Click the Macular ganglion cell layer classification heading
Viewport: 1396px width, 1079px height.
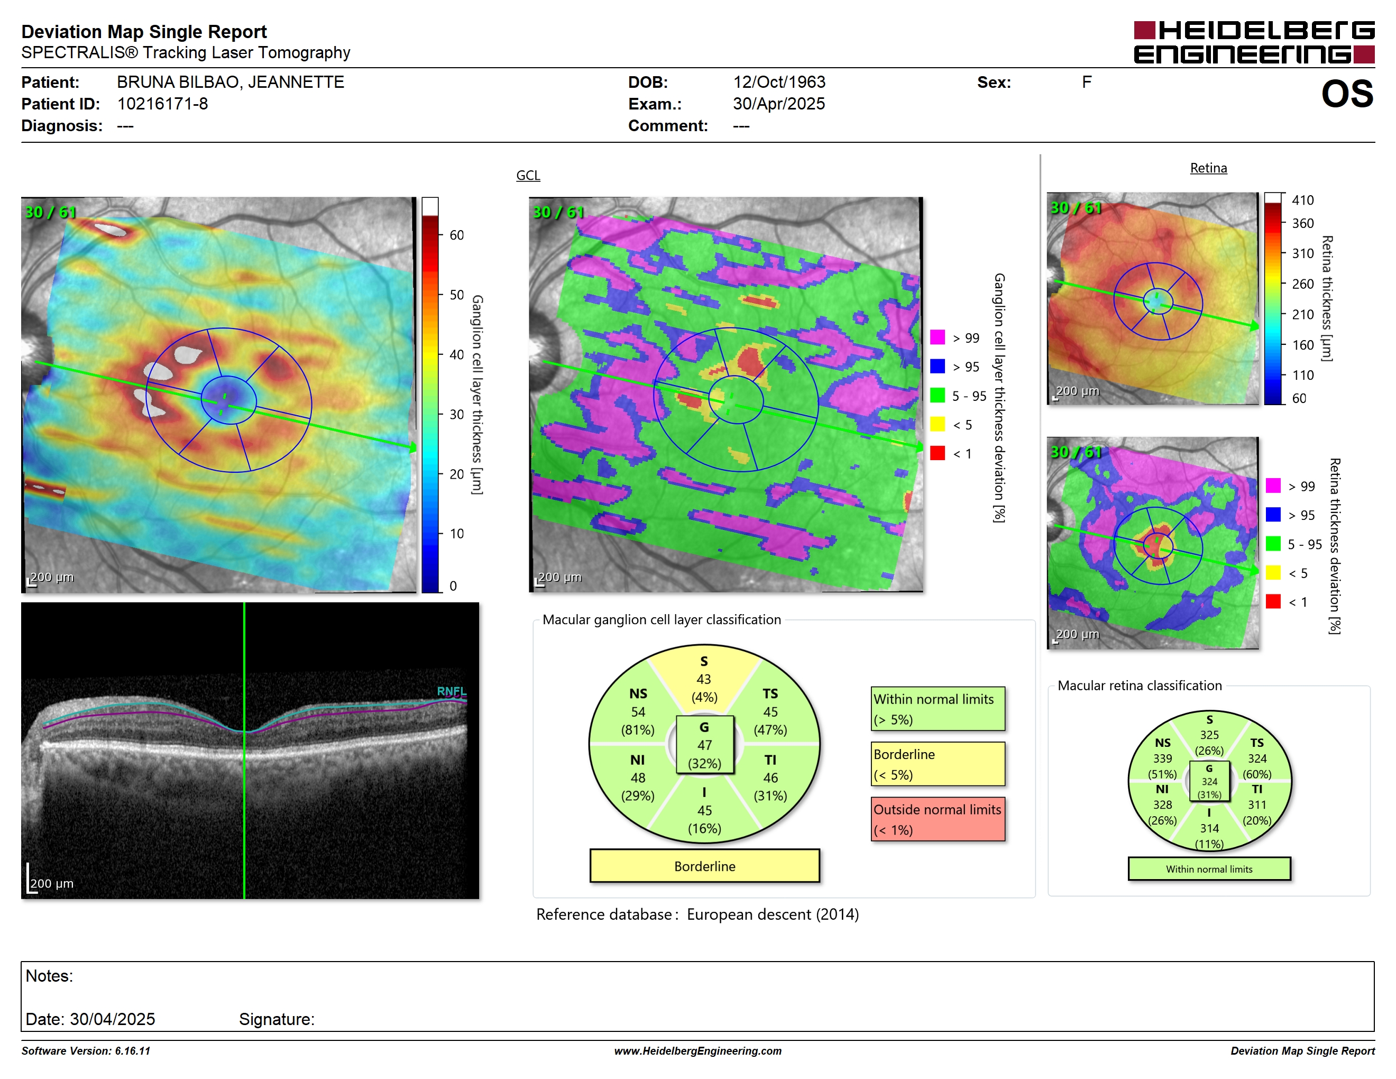(x=662, y=619)
